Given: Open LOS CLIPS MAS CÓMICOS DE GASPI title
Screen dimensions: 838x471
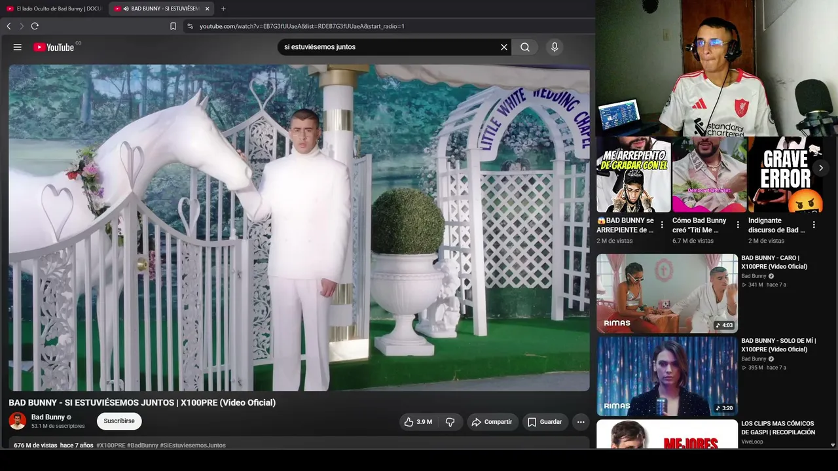Looking at the screenshot, I should click(778, 428).
